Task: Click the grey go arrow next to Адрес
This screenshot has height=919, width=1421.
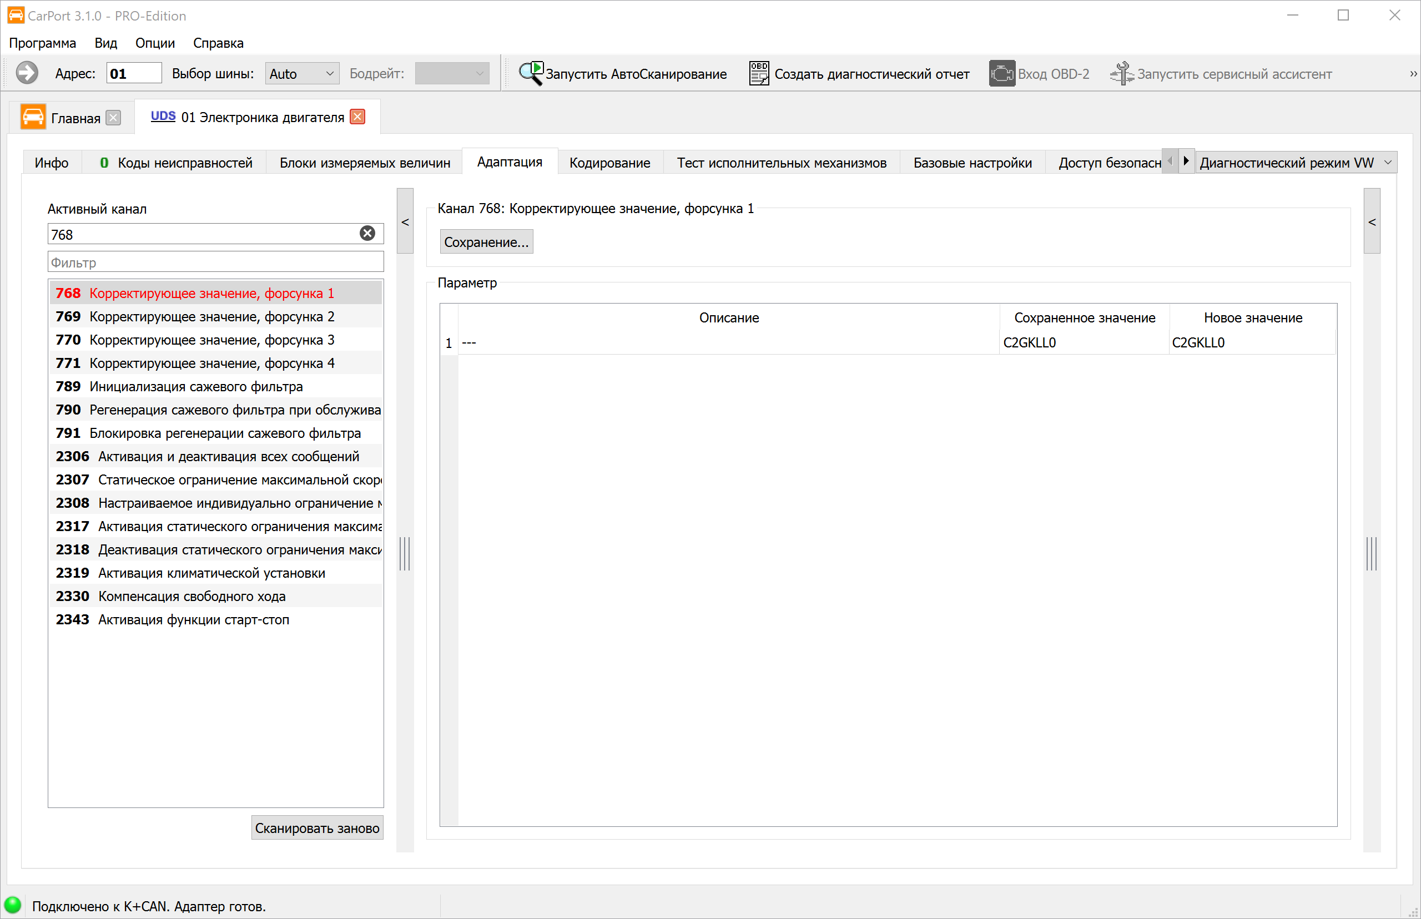Action: [27, 73]
